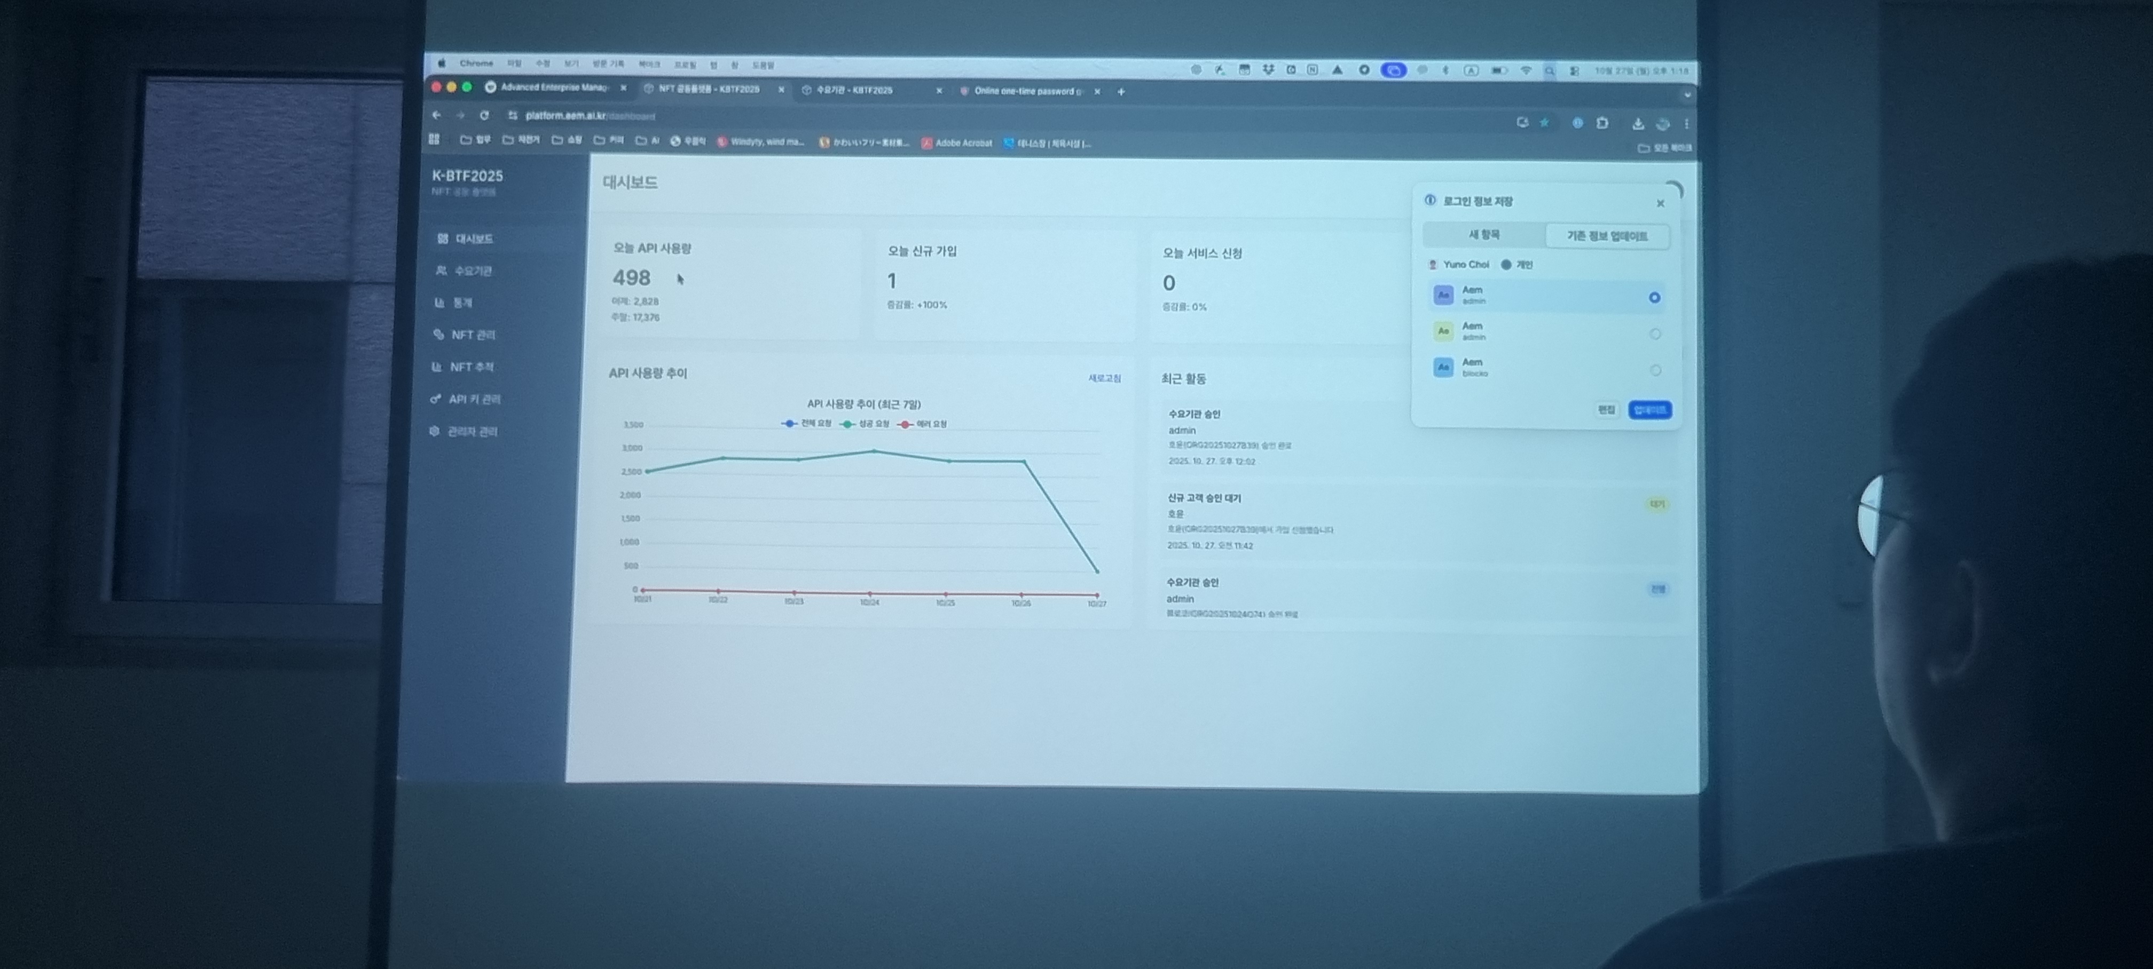Open API 키 관리 key icon
Screen dimensions: 2153x969
click(435, 399)
